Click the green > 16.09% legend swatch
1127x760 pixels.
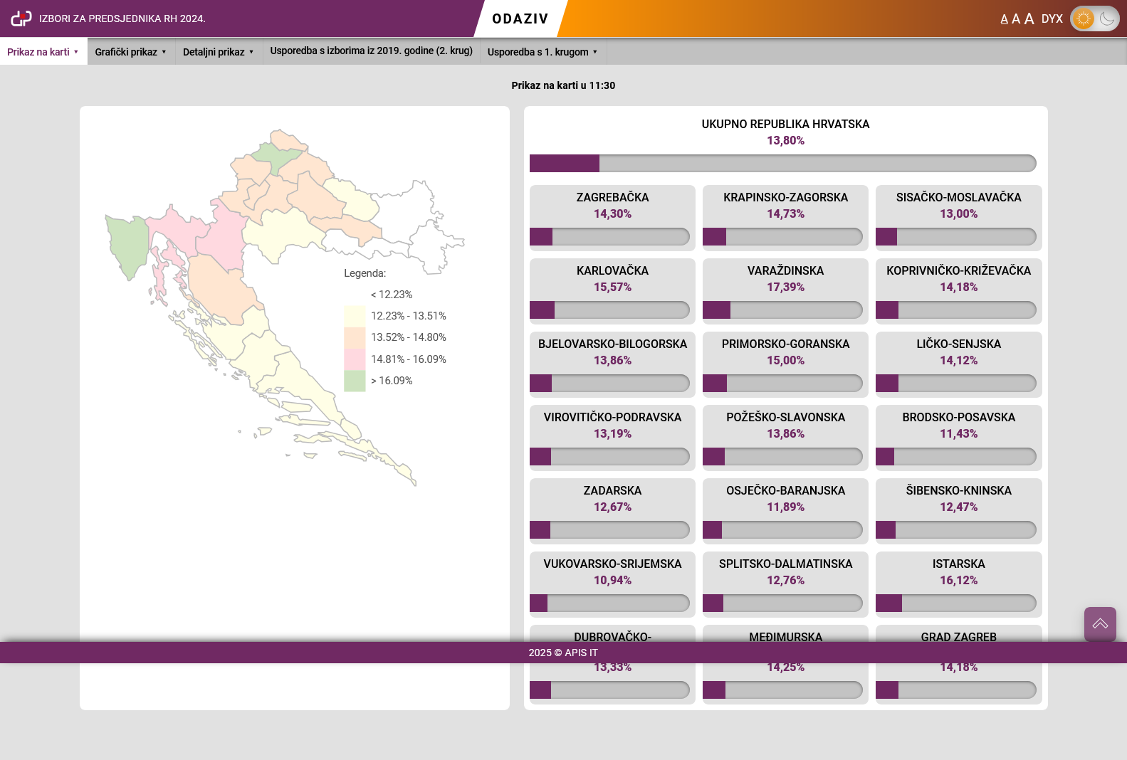pyautogui.click(x=355, y=381)
